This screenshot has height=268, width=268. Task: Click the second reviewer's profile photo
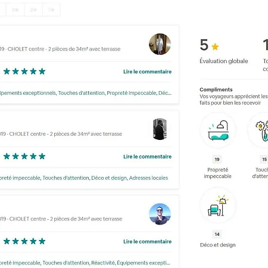160,129
